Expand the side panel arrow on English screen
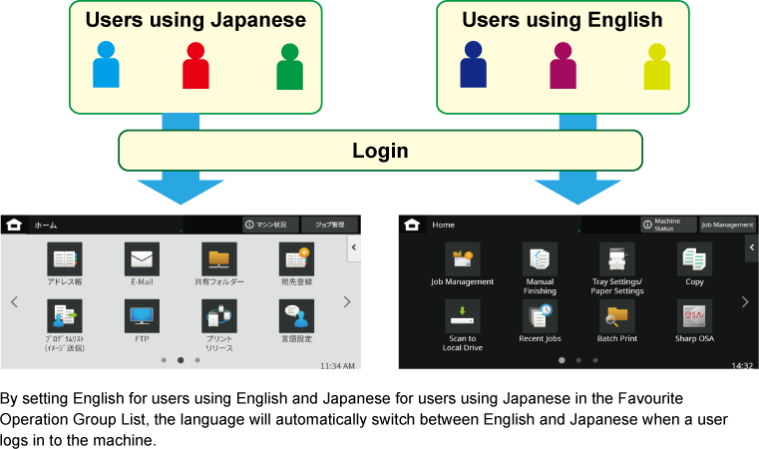The width and height of the screenshot is (759, 449). tap(752, 247)
